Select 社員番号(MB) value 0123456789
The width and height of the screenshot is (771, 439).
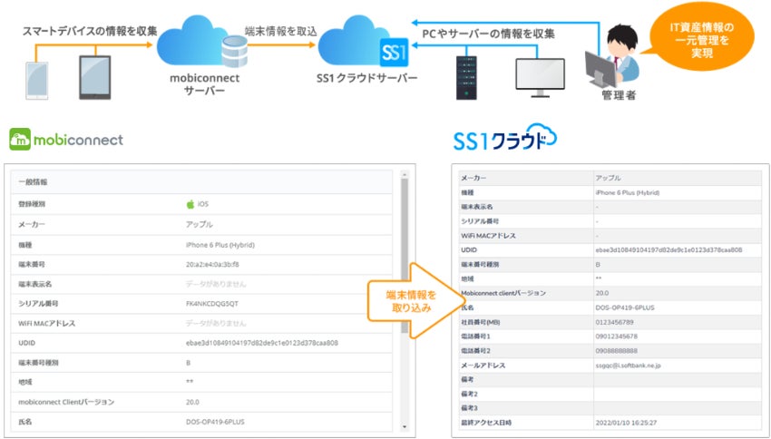(x=614, y=323)
